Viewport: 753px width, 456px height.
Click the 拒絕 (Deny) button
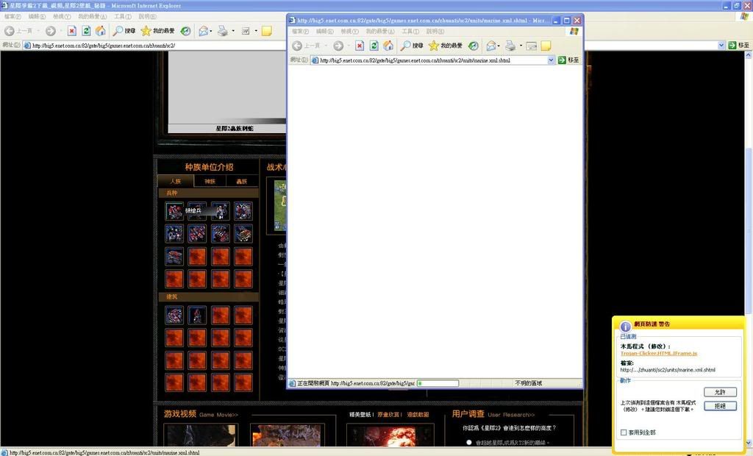[x=720, y=406]
